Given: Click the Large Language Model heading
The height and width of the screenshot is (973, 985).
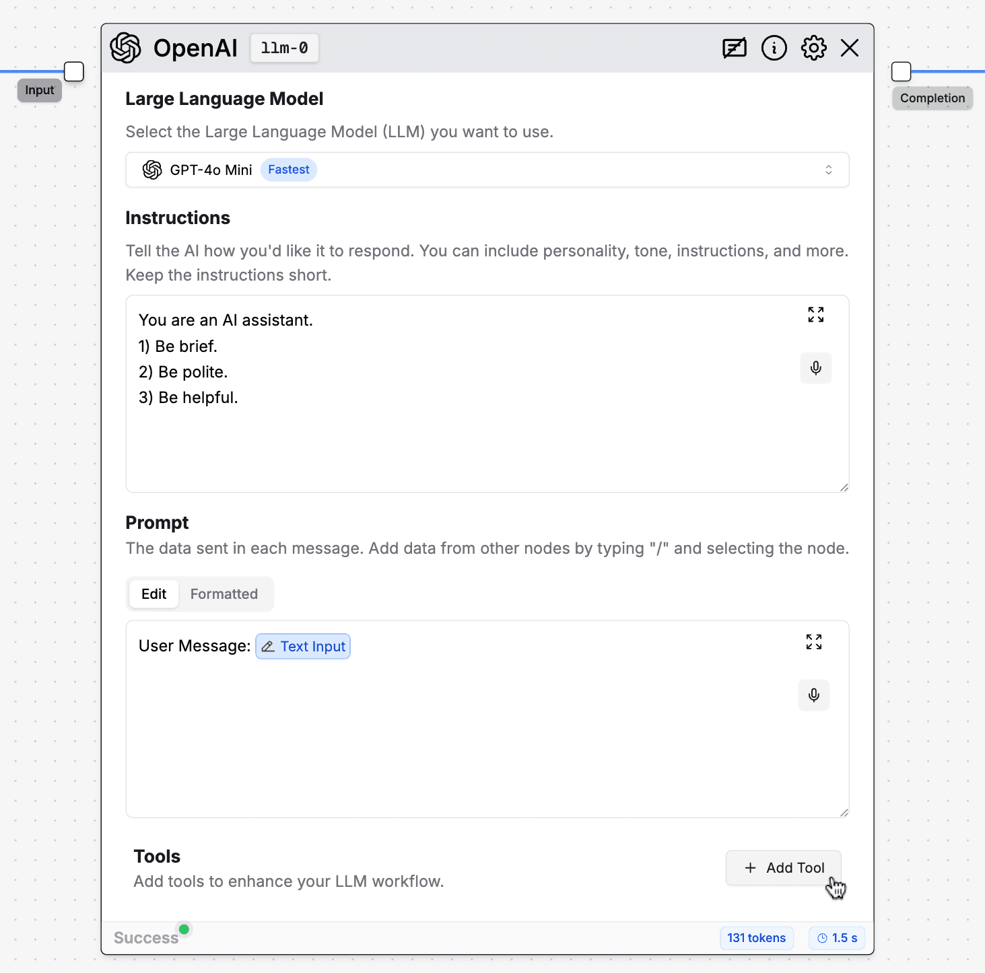Looking at the screenshot, I should [224, 99].
